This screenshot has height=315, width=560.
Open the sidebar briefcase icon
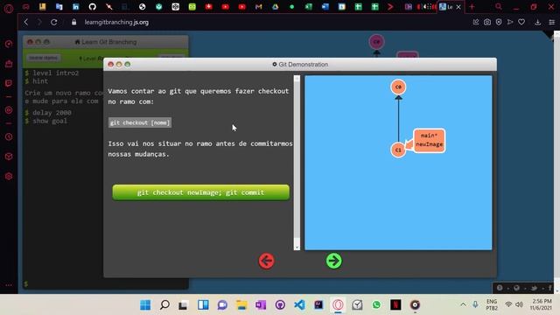coord(9,64)
